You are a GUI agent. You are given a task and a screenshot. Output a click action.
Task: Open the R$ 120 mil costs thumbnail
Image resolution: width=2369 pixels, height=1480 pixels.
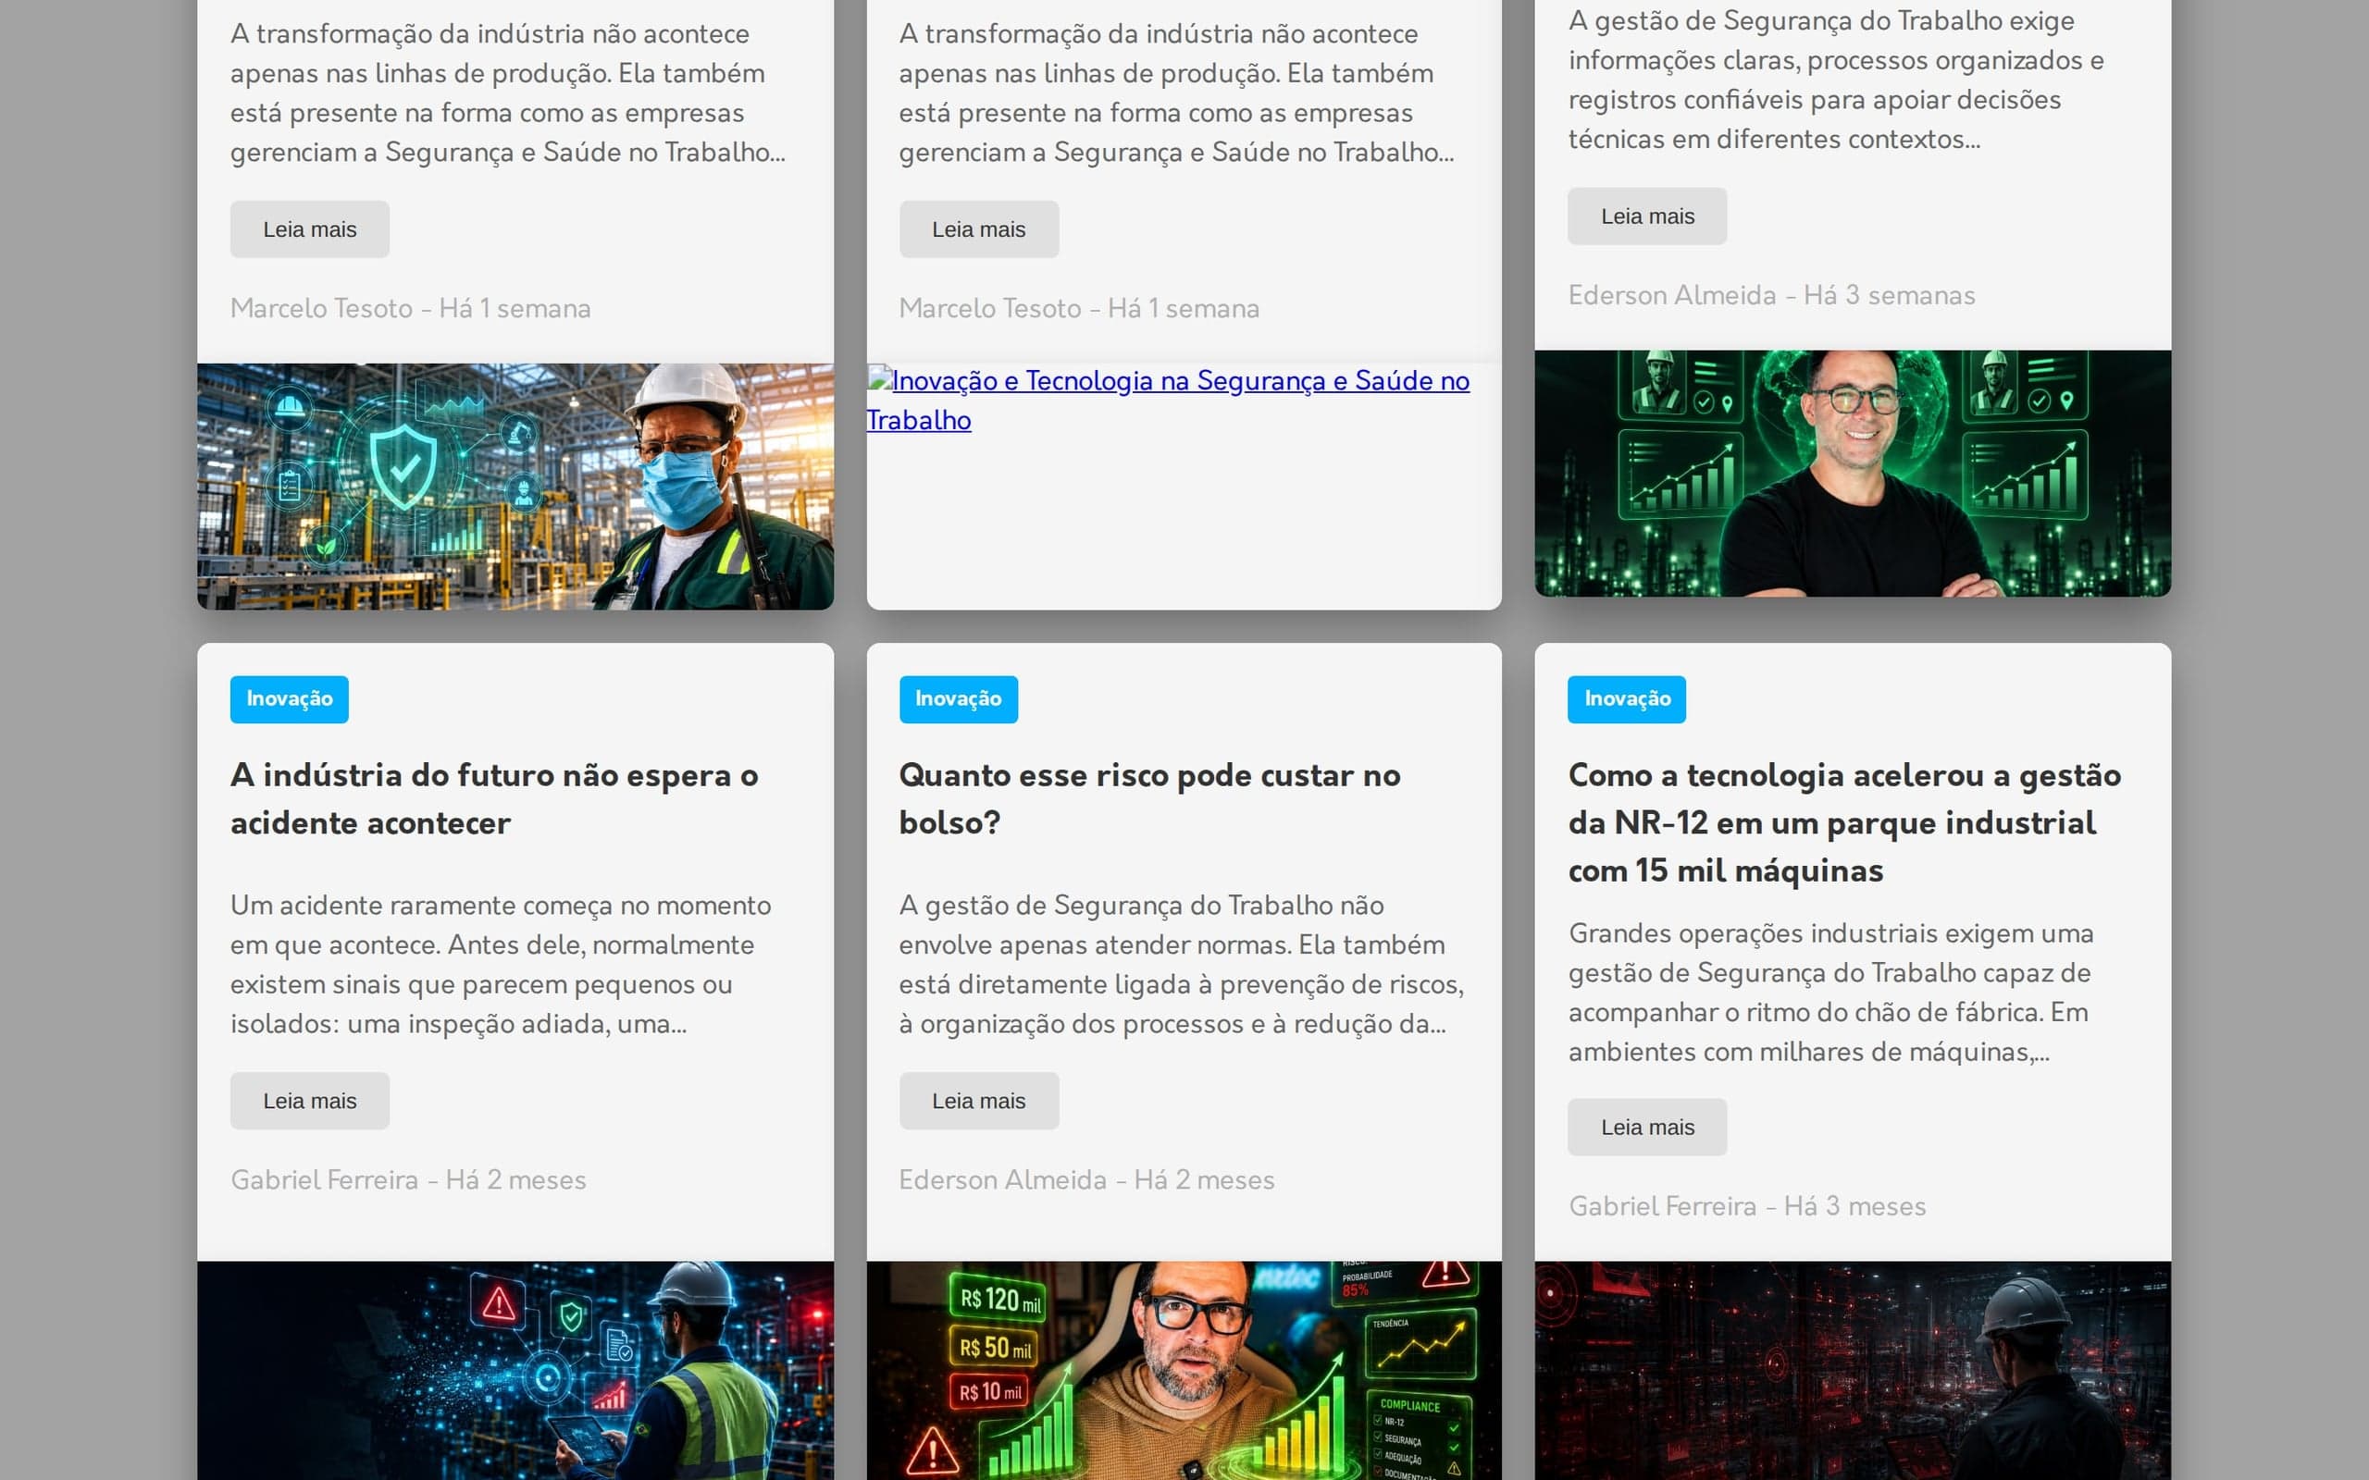pos(1184,1370)
